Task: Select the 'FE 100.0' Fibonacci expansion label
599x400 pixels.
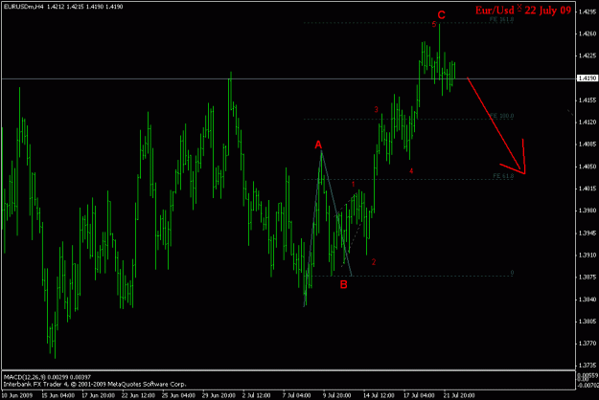Action: [501, 116]
